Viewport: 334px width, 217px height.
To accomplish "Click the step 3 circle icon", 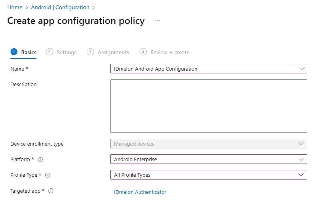I will (x=90, y=52).
